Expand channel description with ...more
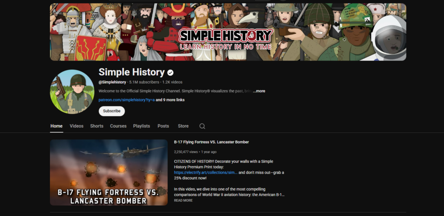444x216 pixels. (259, 91)
